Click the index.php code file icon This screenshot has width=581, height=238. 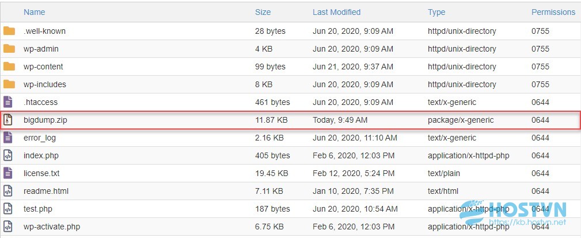(x=8, y=155)
